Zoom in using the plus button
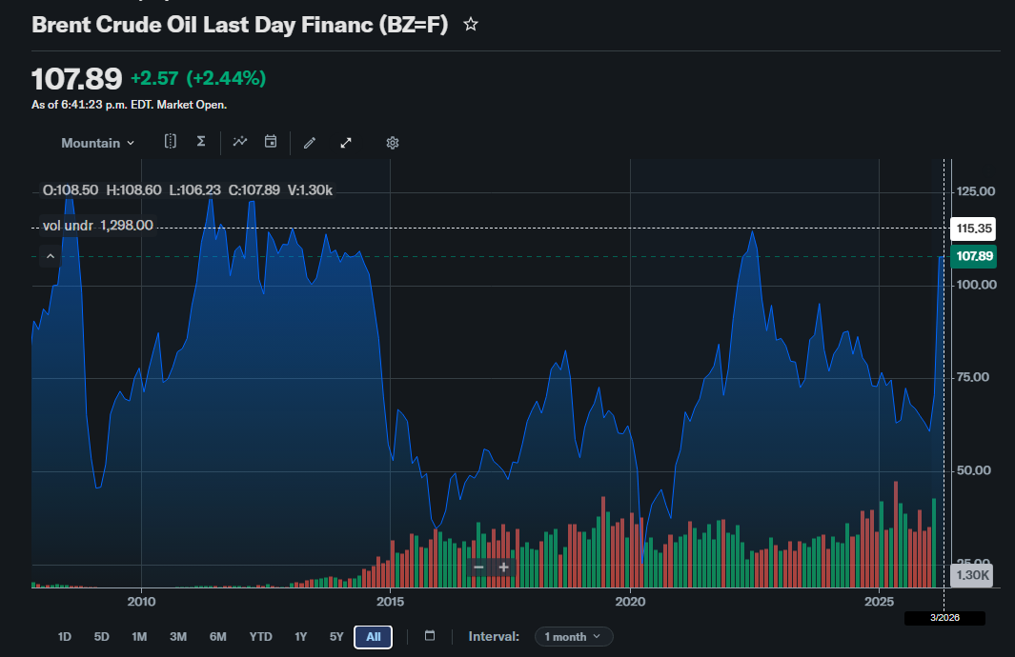Screen dimensions: 1015x657 (503, 567)
